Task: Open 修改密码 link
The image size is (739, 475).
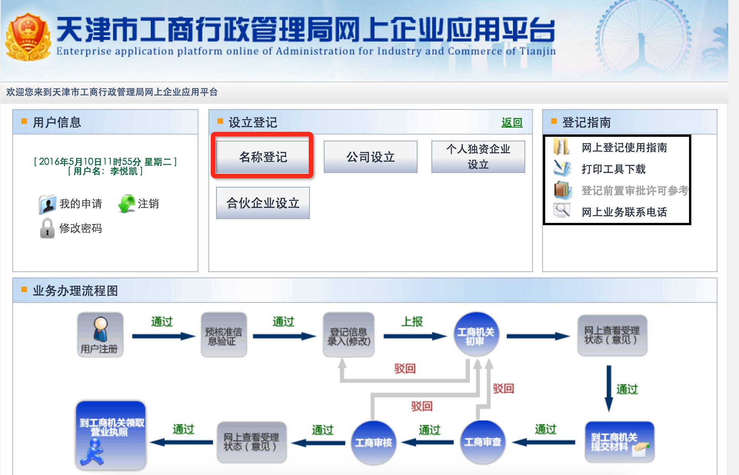Action: (81, 228)
